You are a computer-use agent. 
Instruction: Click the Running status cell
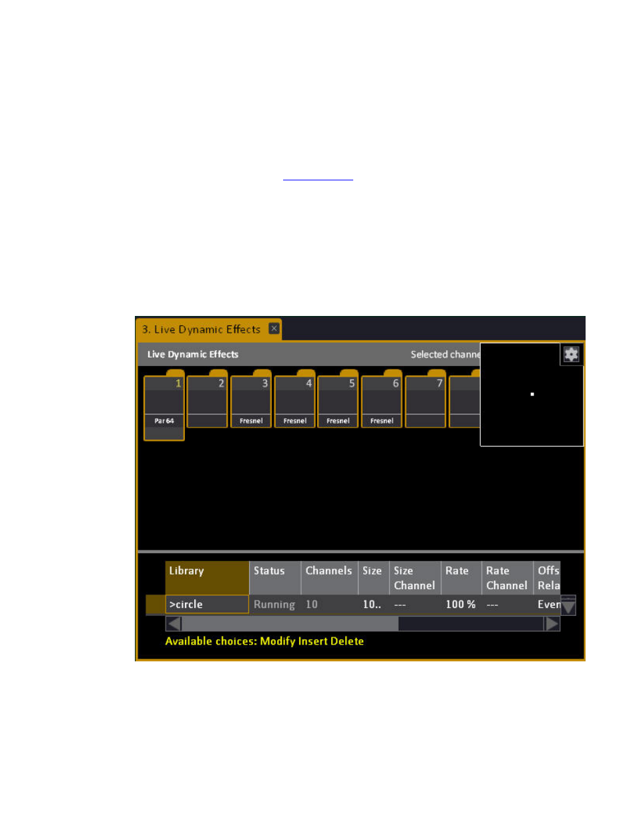click(x=274, y=605)
